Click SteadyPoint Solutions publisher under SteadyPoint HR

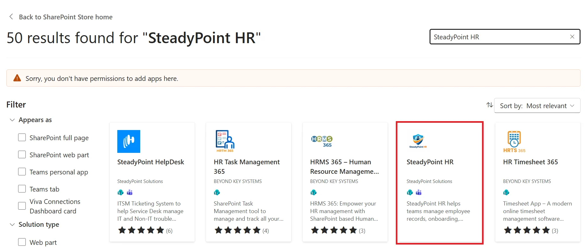click(429, 181)
